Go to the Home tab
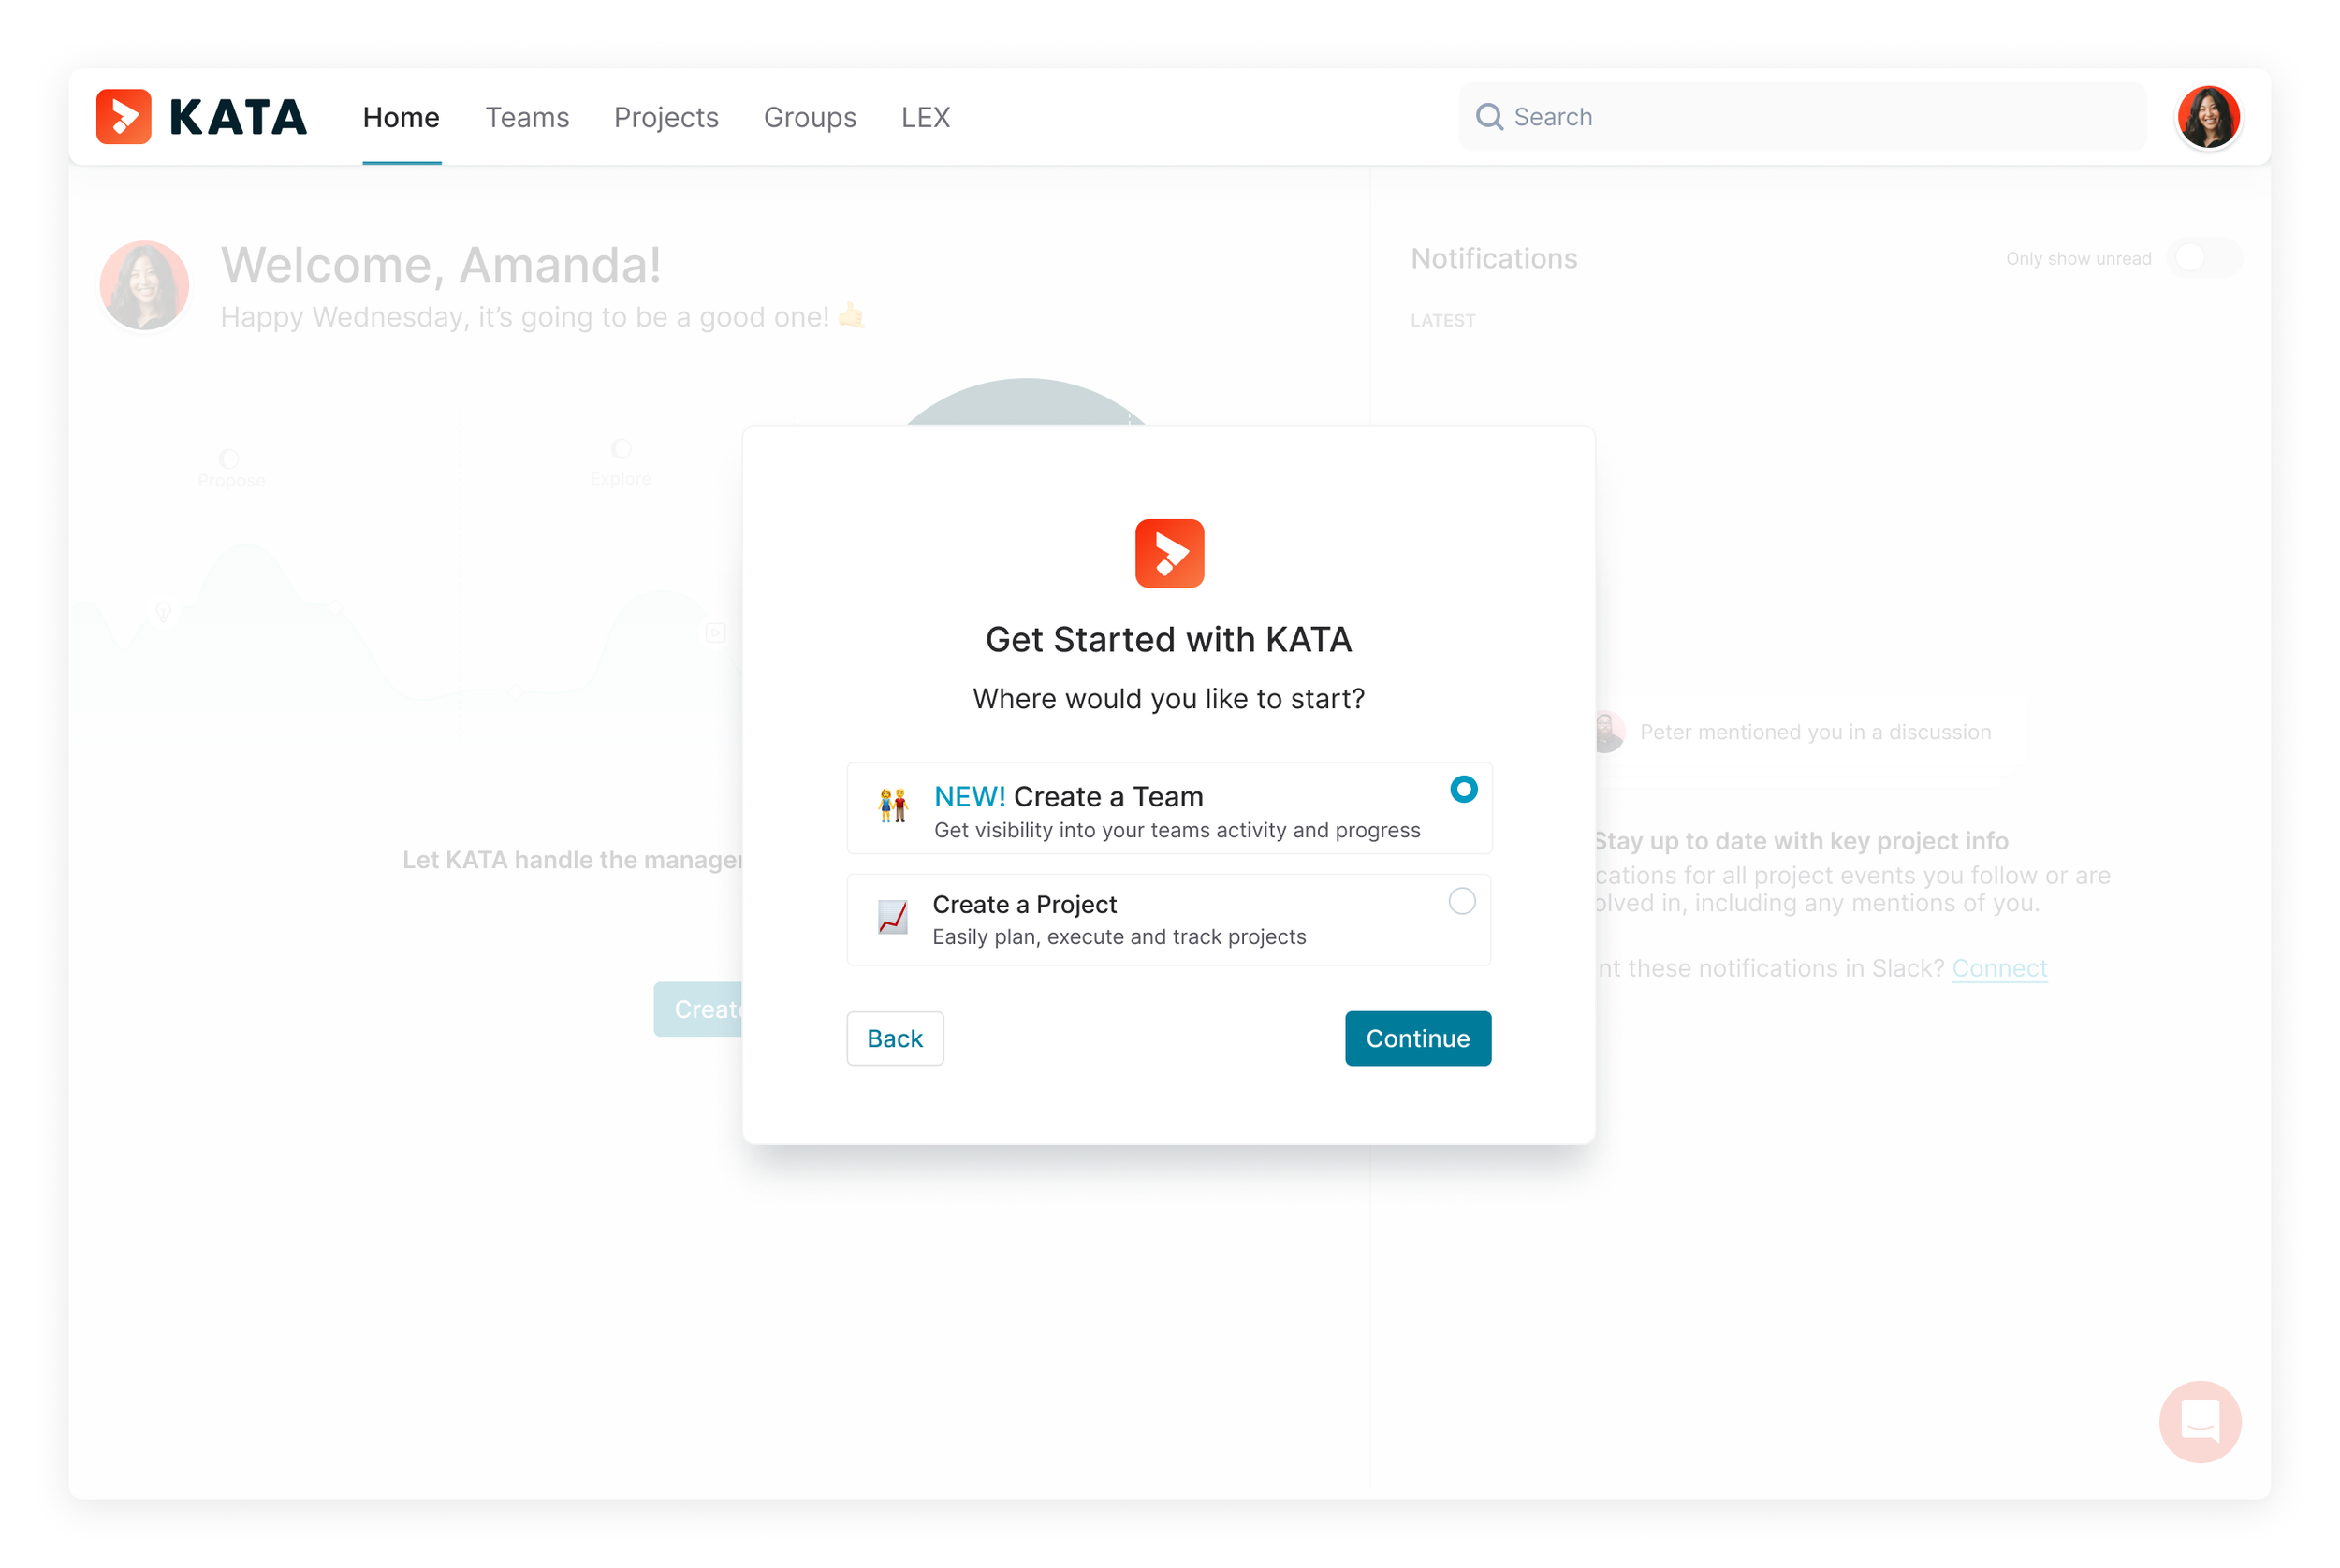Viewport: 2340px width, 1568px height. [x=402, y=117]
